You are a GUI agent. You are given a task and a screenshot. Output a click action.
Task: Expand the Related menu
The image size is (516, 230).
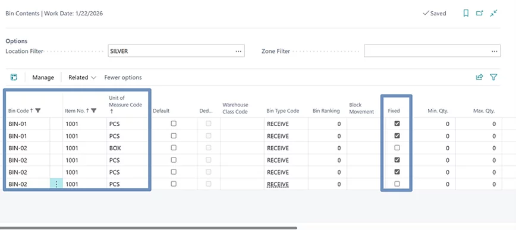[82, 78]
